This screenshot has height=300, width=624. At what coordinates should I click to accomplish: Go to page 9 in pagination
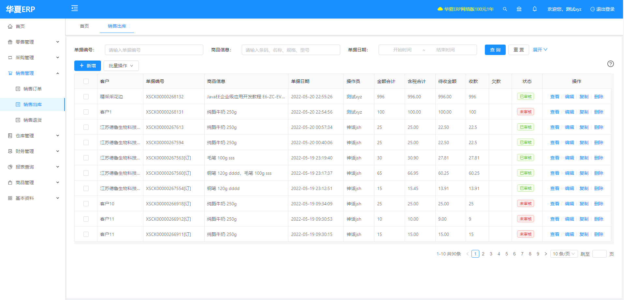click(x=538, y=254)
